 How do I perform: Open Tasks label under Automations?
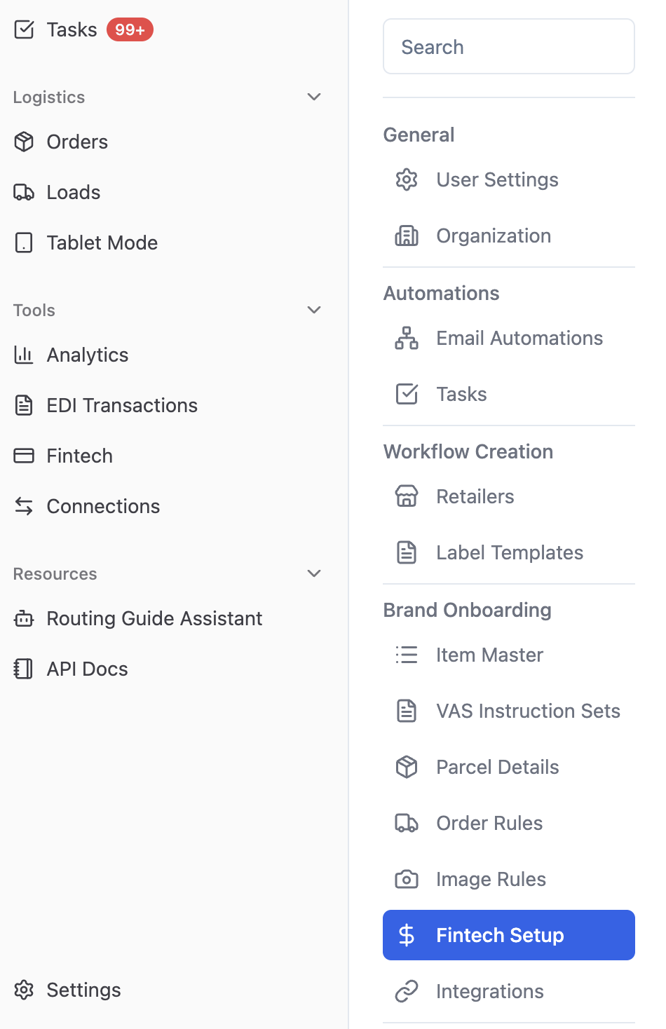coord(461,394)
